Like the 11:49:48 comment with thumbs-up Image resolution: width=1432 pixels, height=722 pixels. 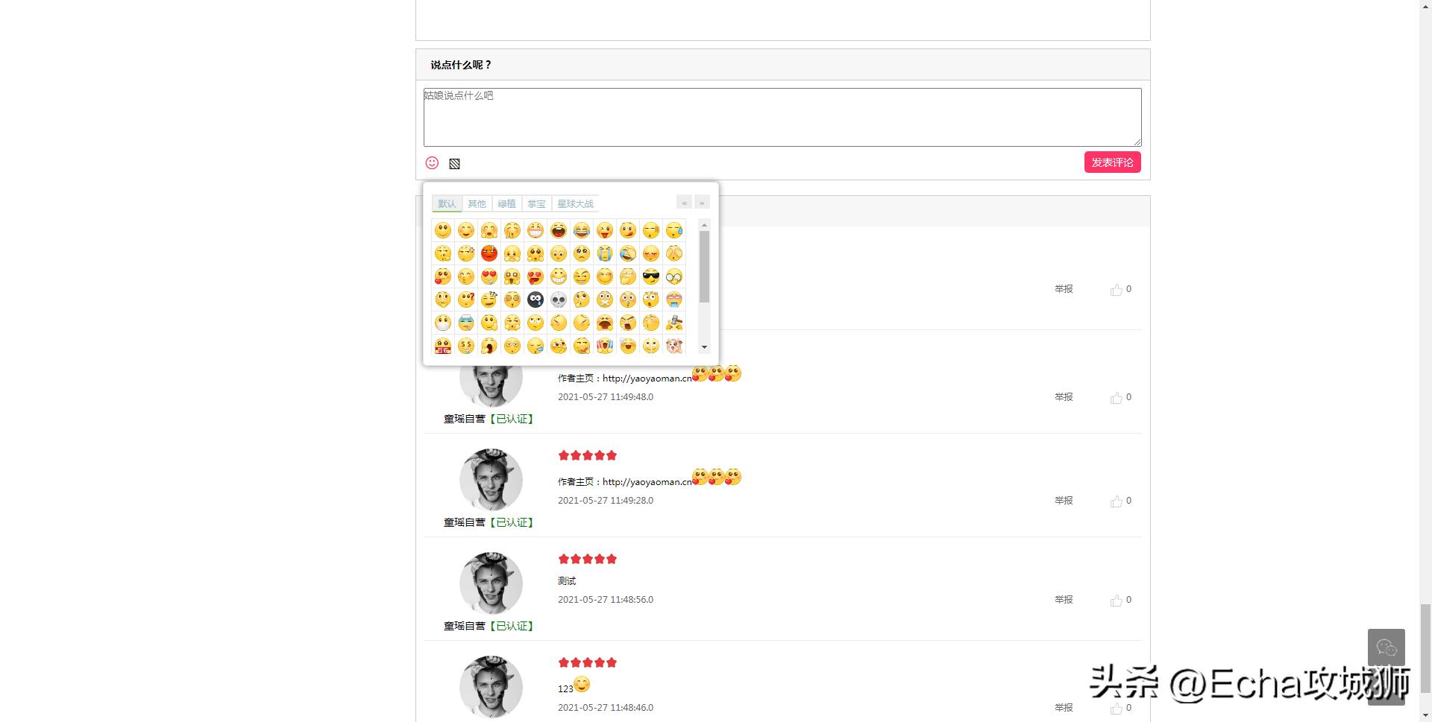[x=1116, y=398]
